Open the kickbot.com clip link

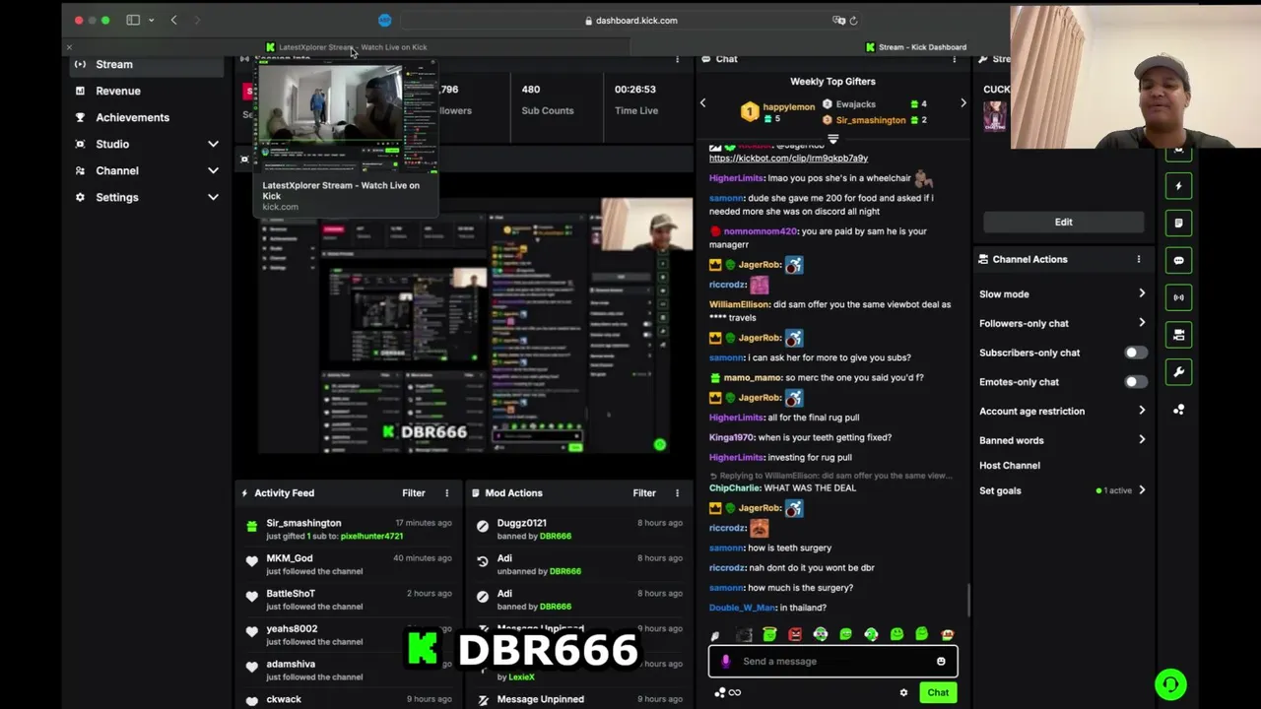point(788,159)
